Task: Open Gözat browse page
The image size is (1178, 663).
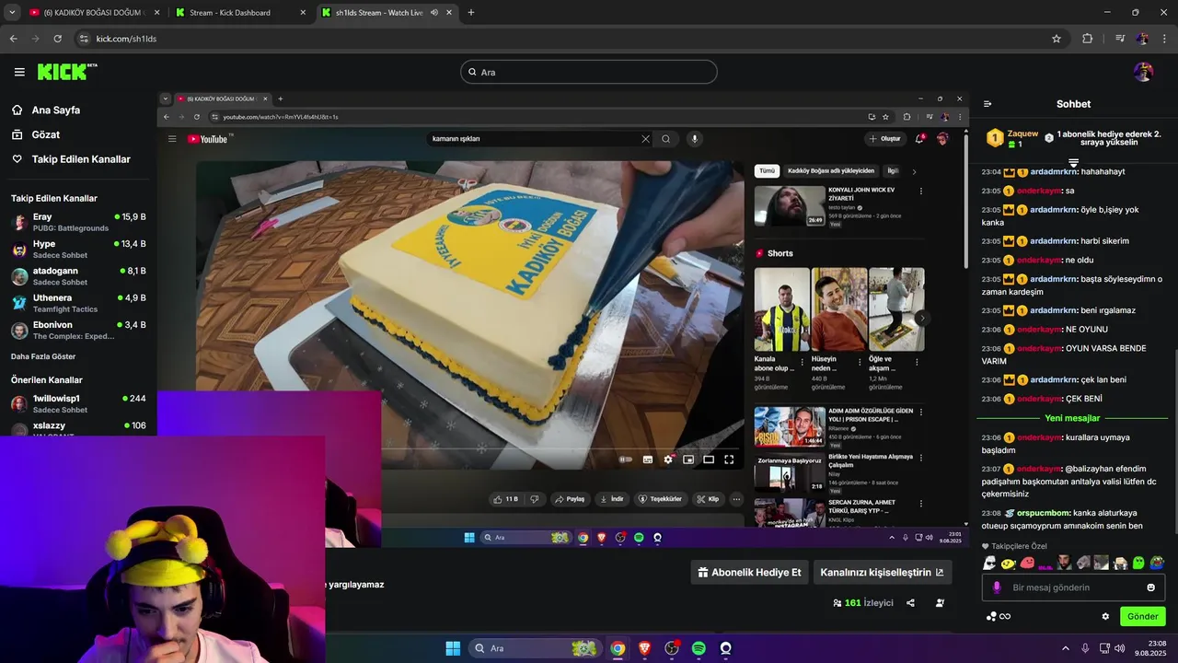Action: coord(45,134)
